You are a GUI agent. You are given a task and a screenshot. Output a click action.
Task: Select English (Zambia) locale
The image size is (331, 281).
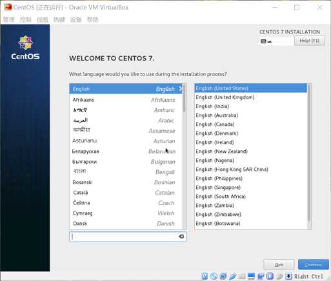coord(251,206)
